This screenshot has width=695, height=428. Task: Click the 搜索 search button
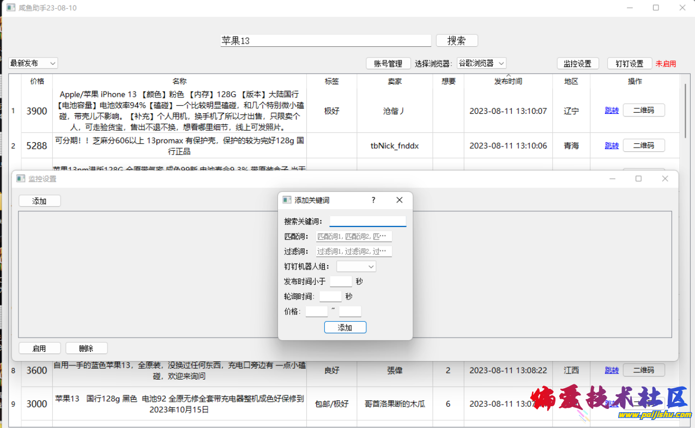coord(456,40)
